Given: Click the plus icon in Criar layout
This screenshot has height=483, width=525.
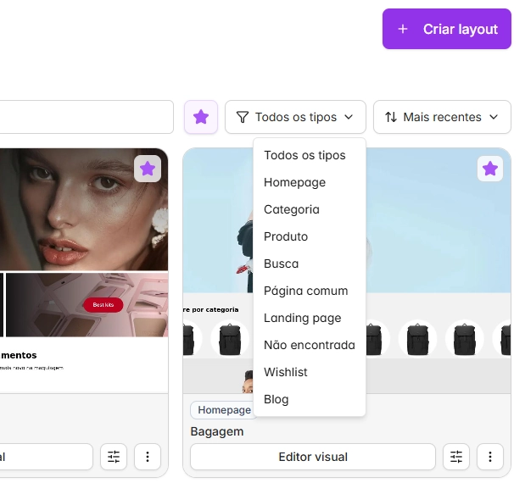Looking at the screenshot, I should coord(403,29).
